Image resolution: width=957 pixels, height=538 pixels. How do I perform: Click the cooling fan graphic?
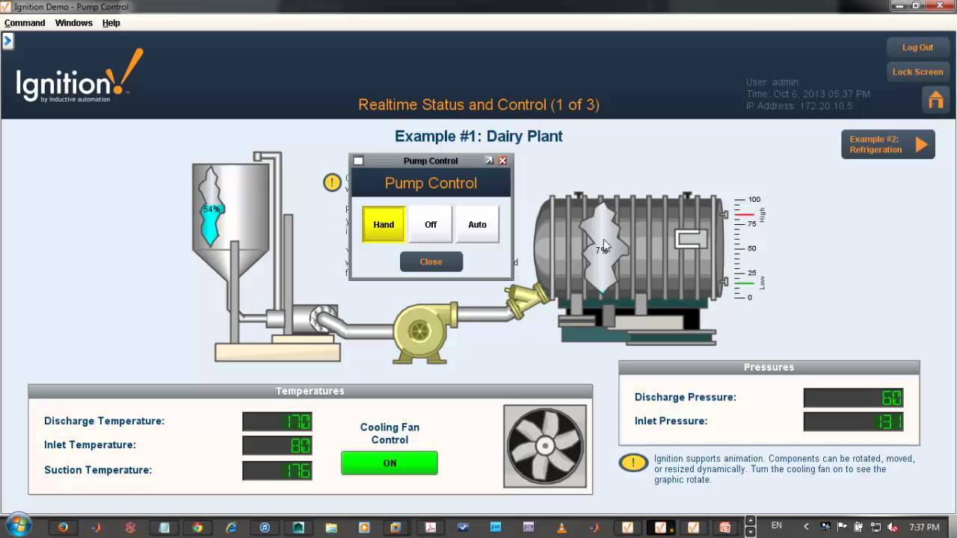tap(545, 446)
